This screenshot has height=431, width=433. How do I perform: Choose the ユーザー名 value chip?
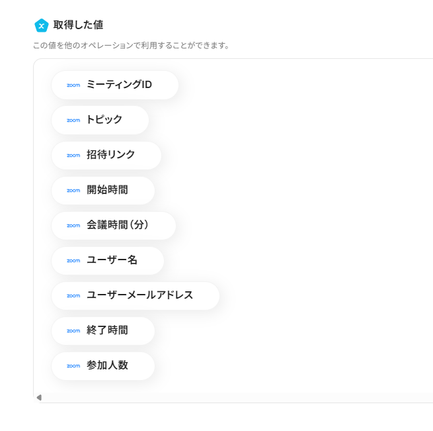coord(112,261)
